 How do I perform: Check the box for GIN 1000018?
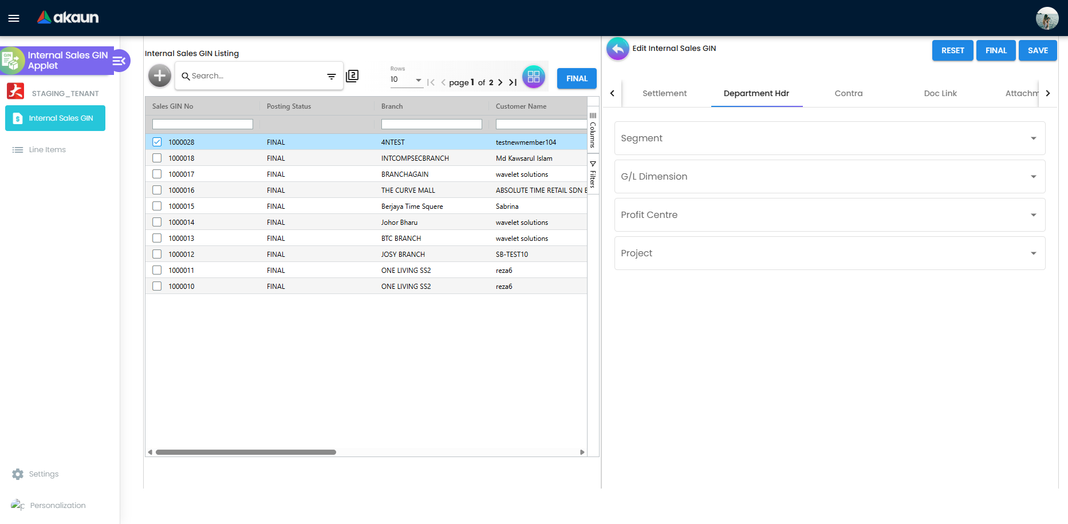pos(157,158)
